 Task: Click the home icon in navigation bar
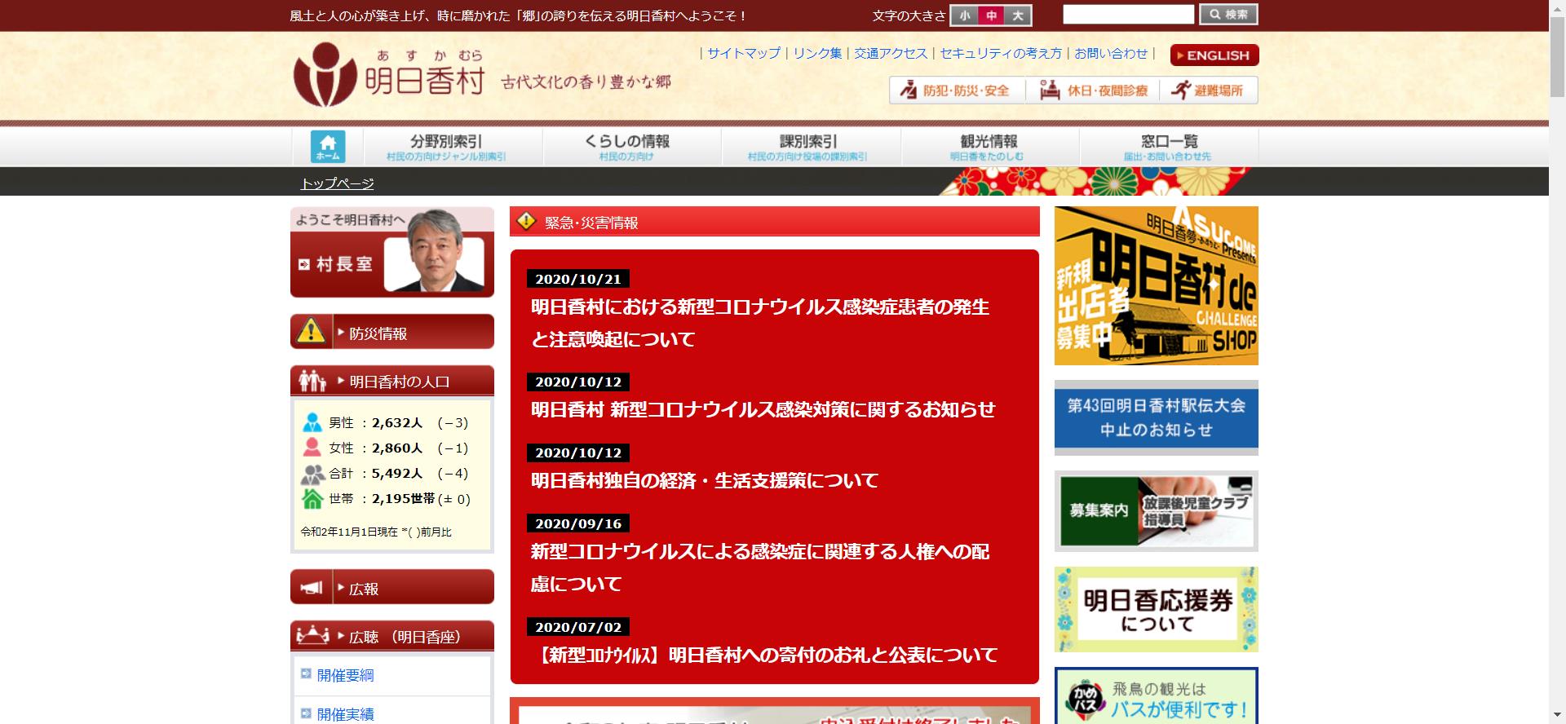point(328,147)
